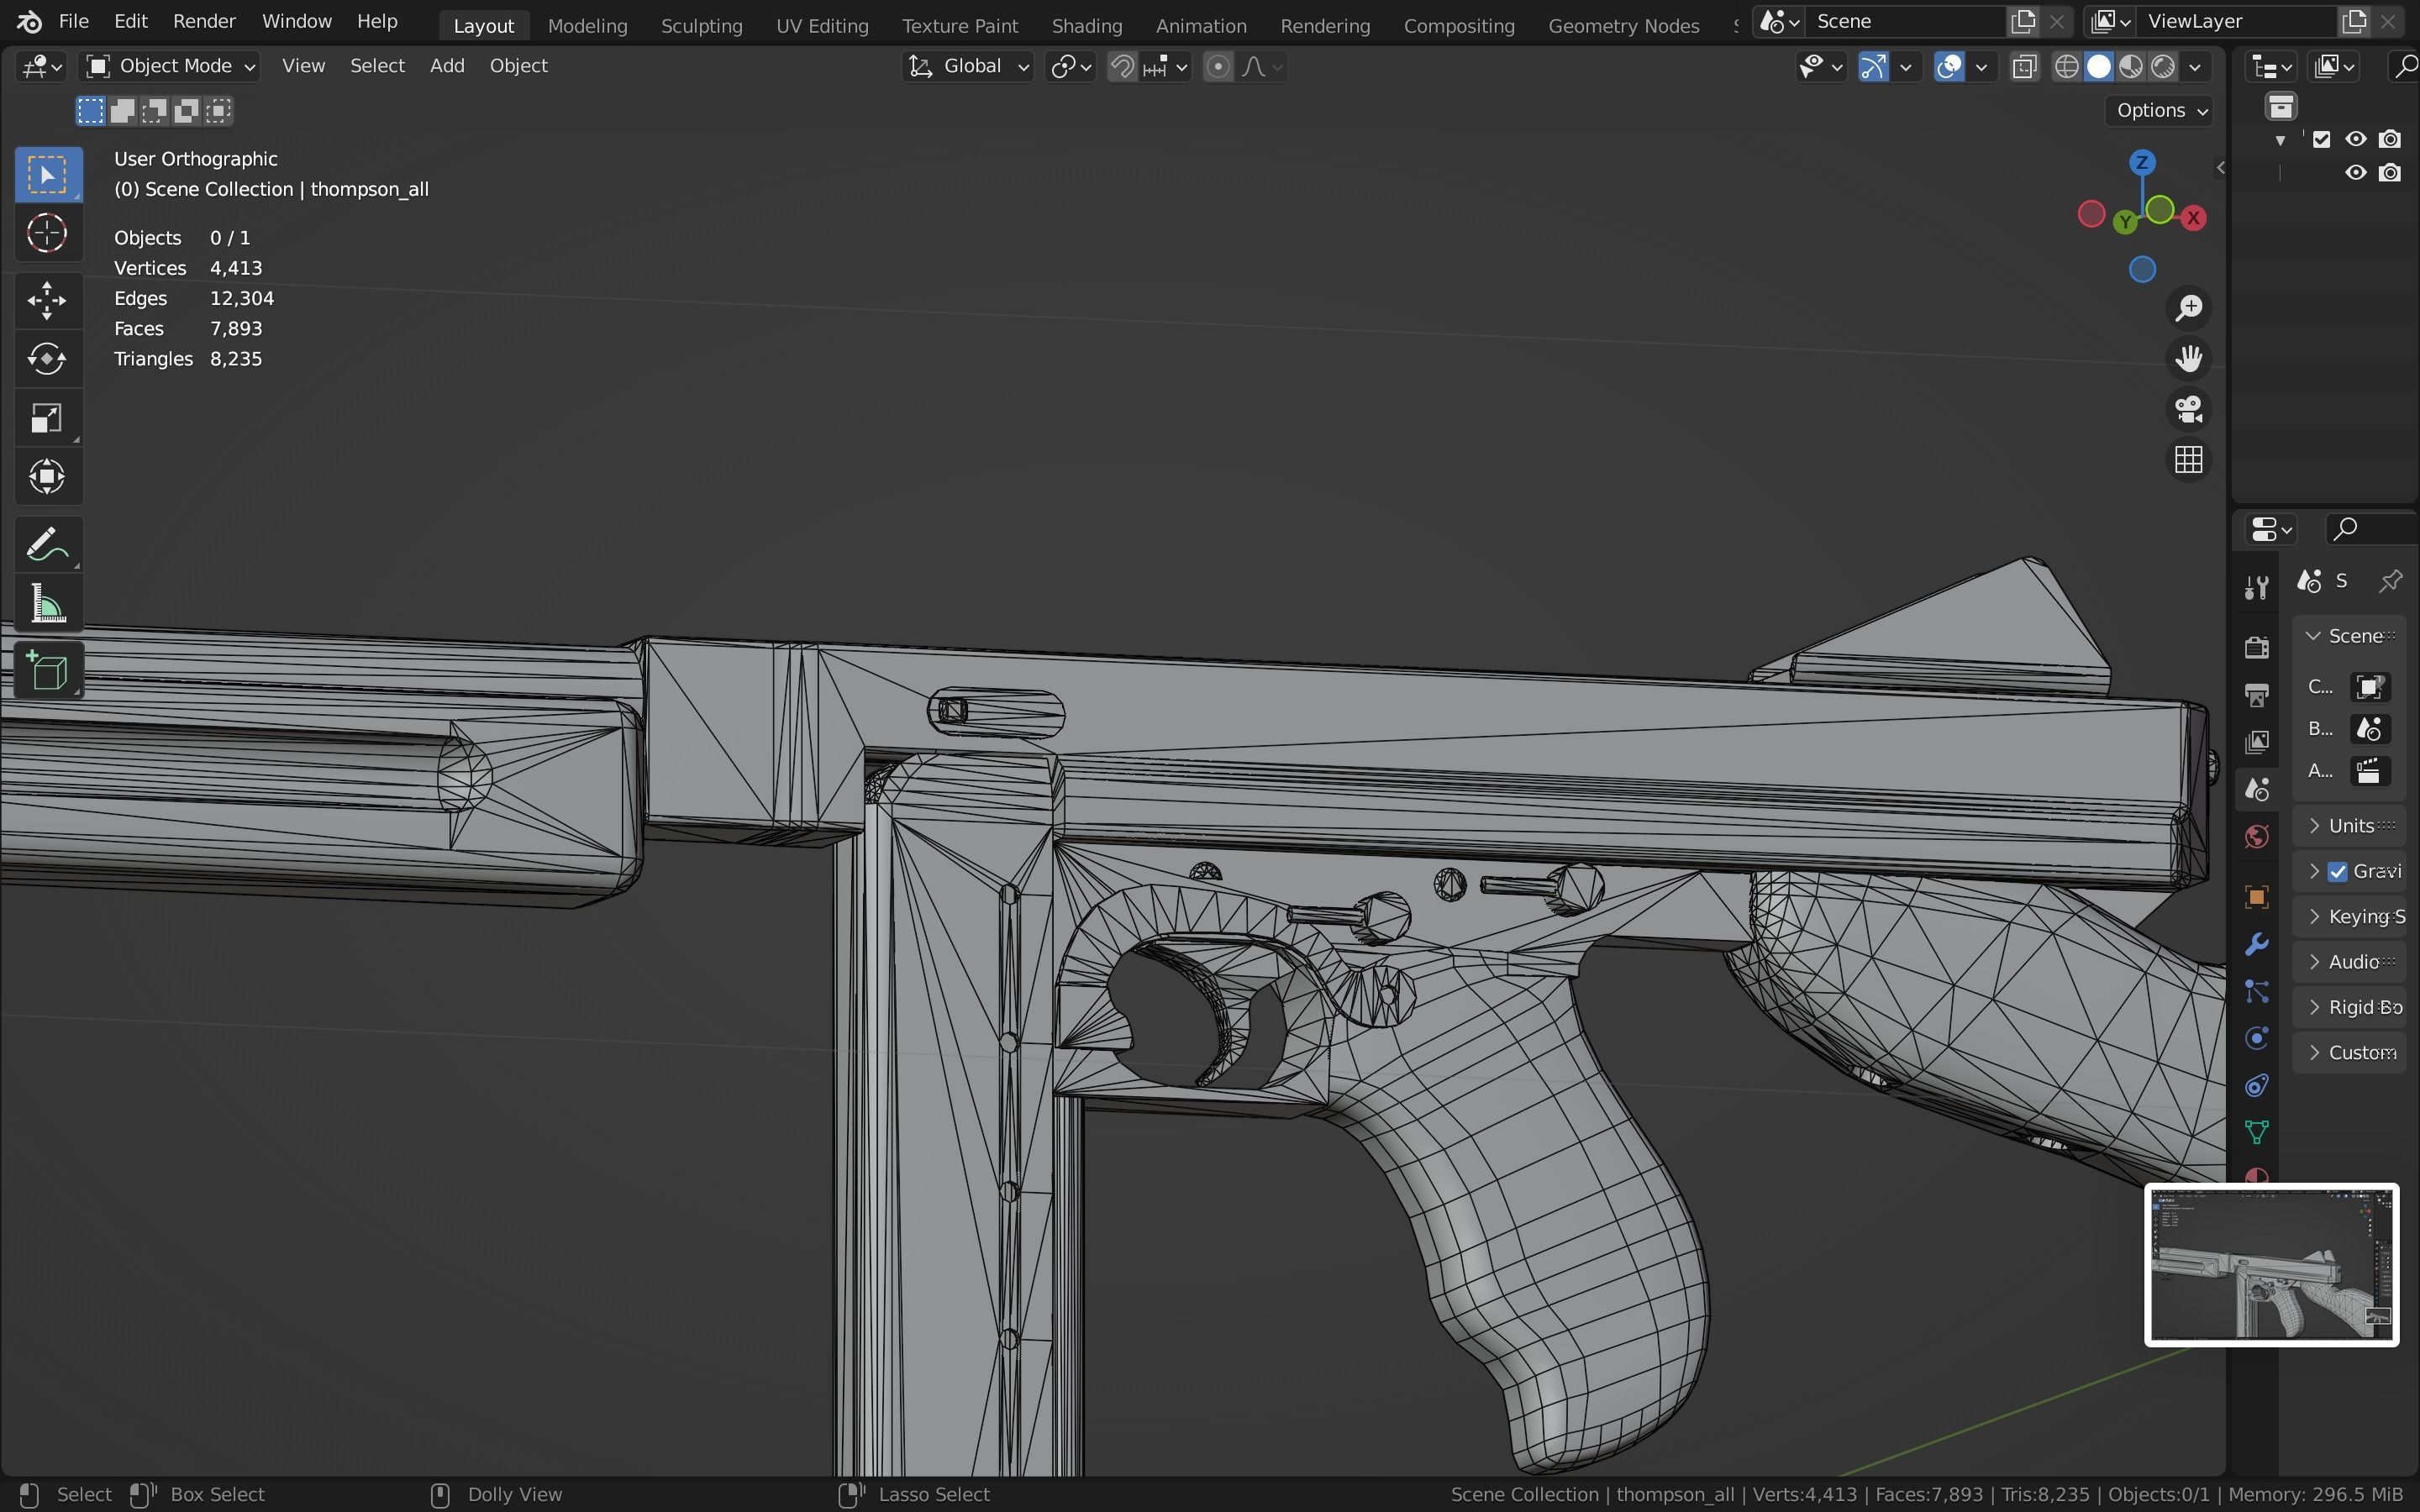Select the Cursor tool in toolbar
Viewport: 2420px width, 1512px height.
click(x=47, y=234)
